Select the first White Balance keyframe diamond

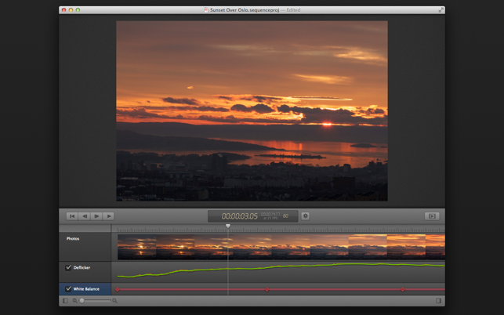coord(118,290)
